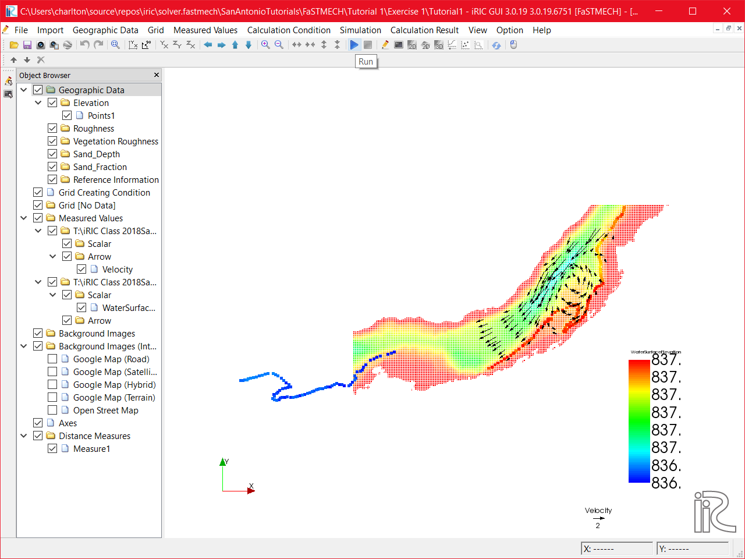Select the Measure1 tree item

coord(91,449)
